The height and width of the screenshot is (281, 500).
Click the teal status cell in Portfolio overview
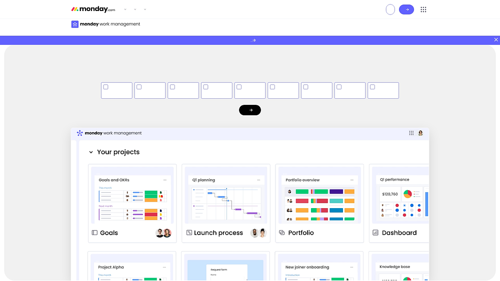click(336, 201)
